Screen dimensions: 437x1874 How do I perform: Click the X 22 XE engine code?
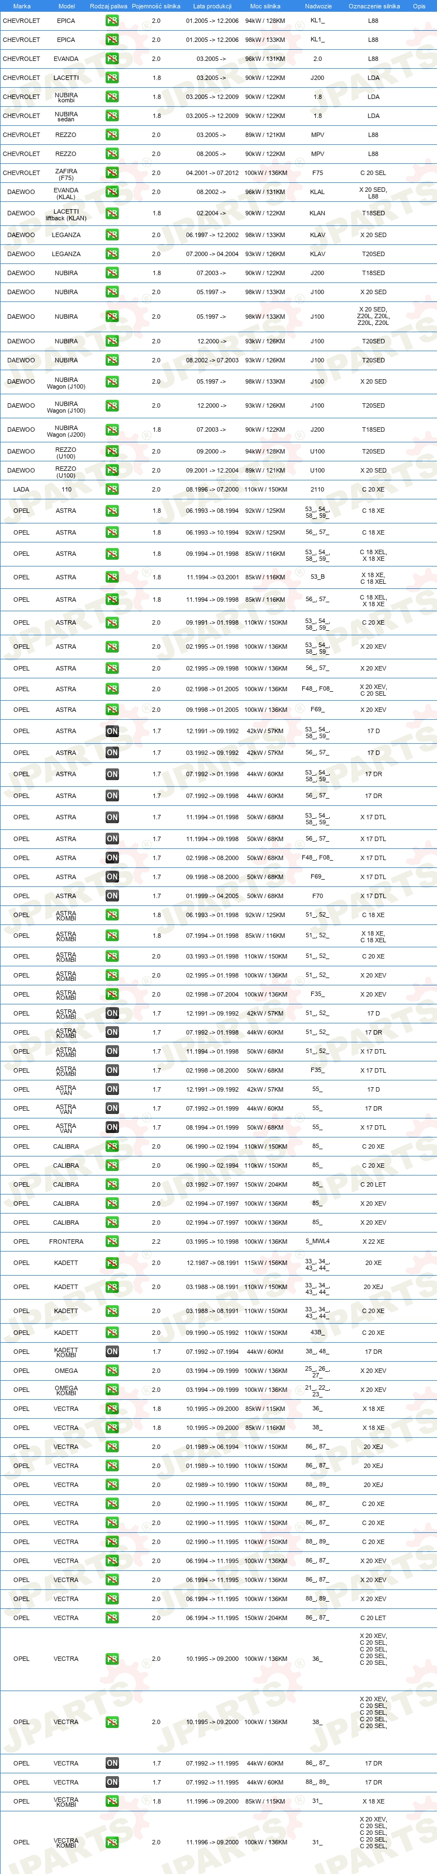tap(374, 1242)
